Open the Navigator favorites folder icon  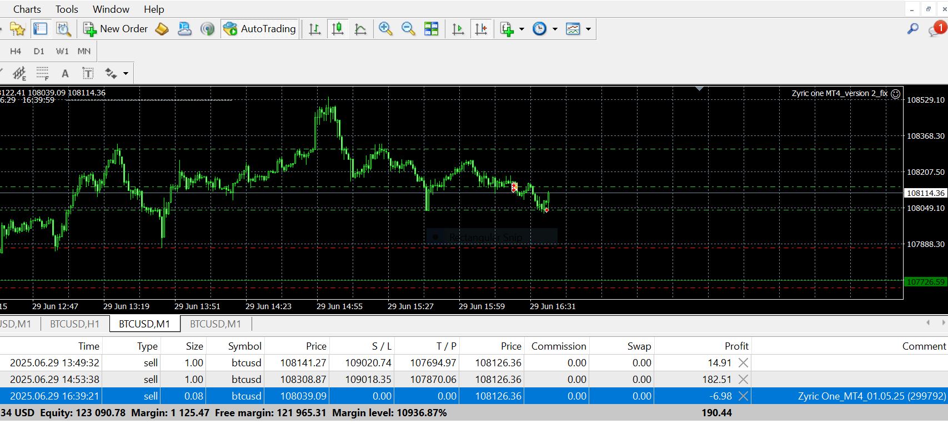(17, 29)
